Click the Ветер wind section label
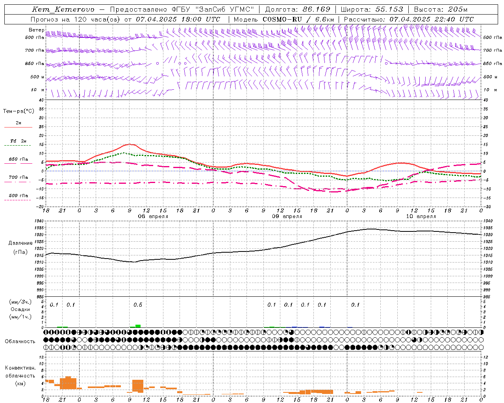This screenshot has width=504, height=403. point(37,30)
